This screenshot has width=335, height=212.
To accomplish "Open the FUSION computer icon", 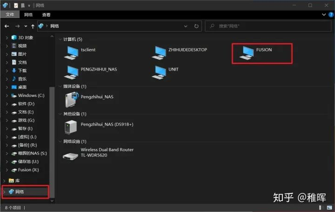I will coord(247,53).
